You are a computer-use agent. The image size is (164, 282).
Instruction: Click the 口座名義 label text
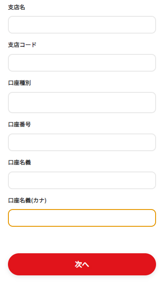(x=19, y=162)
